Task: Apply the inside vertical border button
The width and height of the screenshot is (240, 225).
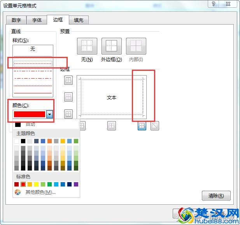Action: [x=112, y=126]
